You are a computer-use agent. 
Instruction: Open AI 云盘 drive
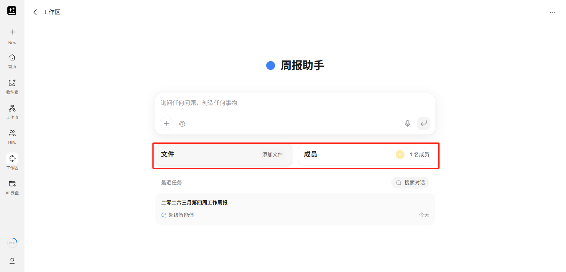point(12,187)
